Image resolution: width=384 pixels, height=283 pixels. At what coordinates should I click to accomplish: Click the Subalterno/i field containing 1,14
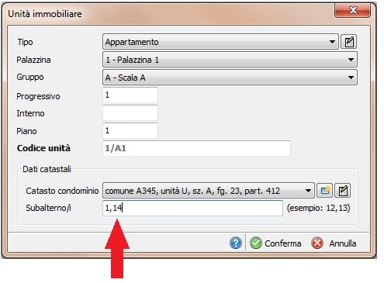(x=192, y=208)
